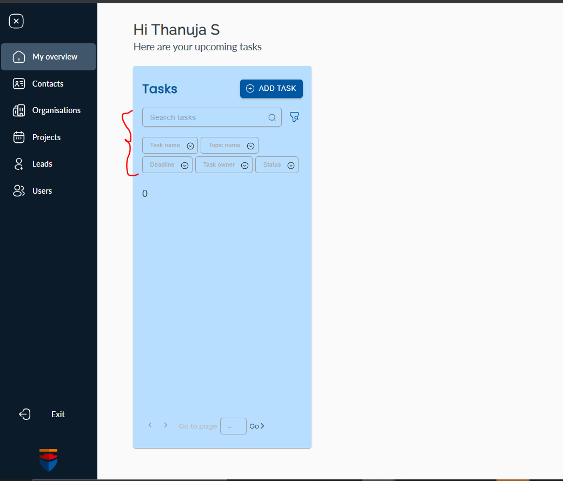The image size is (563, 481).
Task: Exit the application via Exit label
Action: coord(58,414)
